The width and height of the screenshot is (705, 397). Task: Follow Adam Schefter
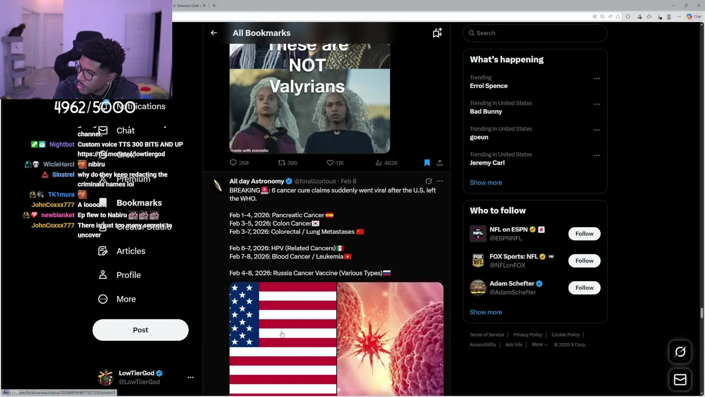(584, 288)
